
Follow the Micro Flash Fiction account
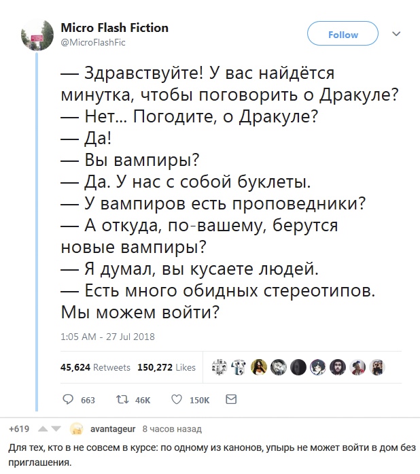[x=343, y=35]
